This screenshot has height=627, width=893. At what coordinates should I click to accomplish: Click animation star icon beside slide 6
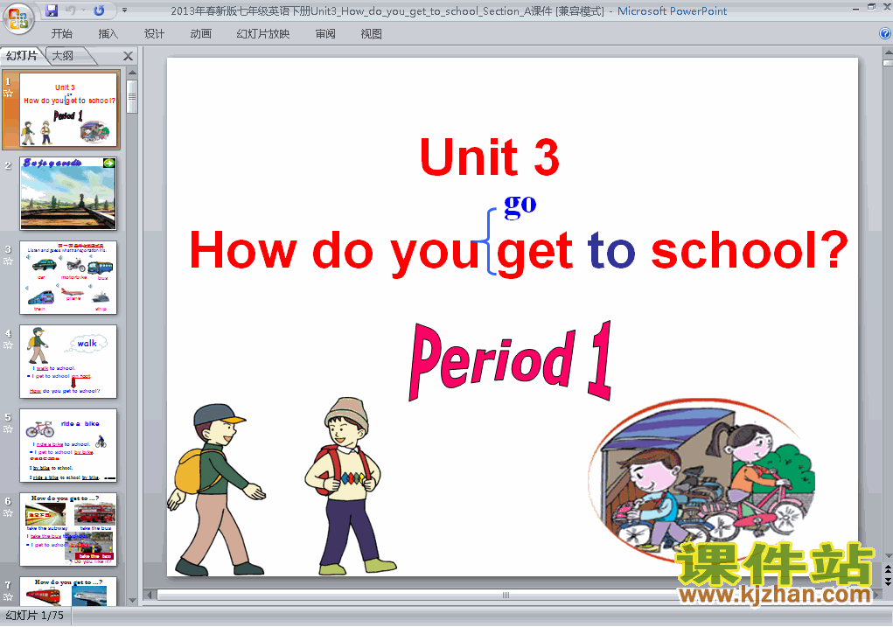point(8,513)
